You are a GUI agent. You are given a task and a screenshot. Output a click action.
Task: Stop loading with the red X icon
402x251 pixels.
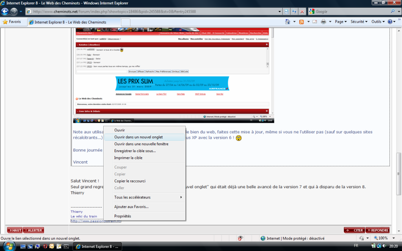pos(302,11)
